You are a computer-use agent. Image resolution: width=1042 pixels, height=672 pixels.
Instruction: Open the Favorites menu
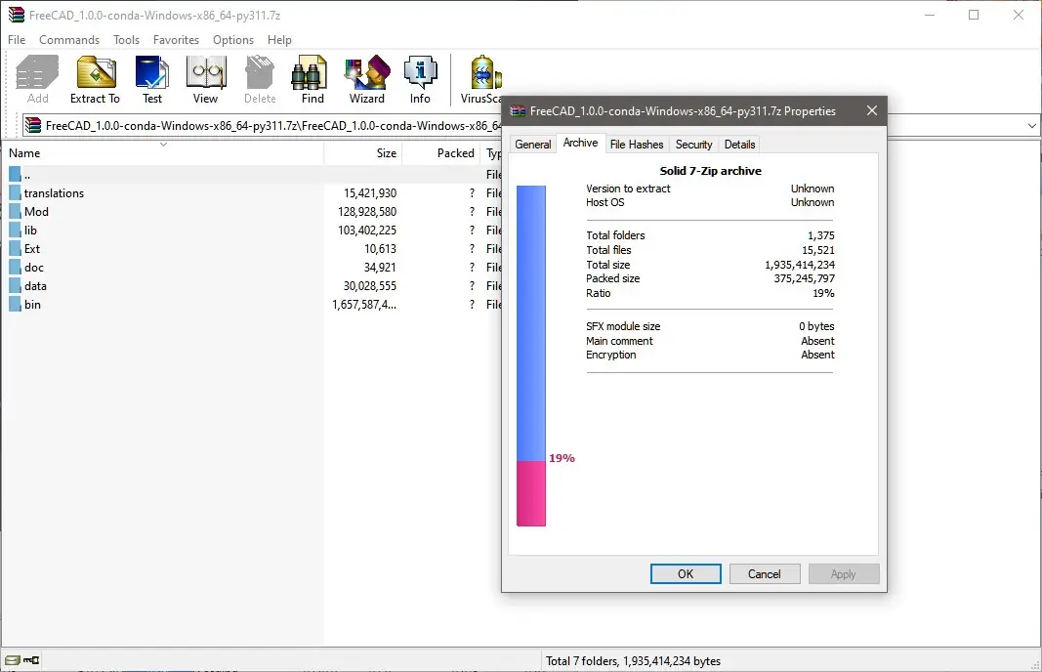(176, 40)
